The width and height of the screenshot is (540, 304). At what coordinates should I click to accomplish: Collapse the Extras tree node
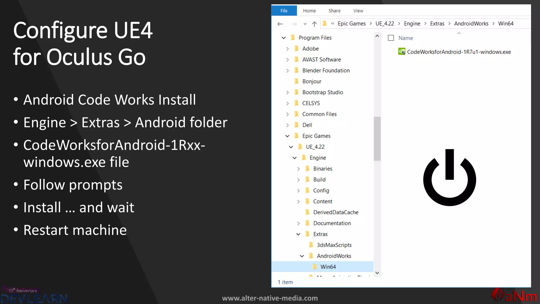click(298, 234)
